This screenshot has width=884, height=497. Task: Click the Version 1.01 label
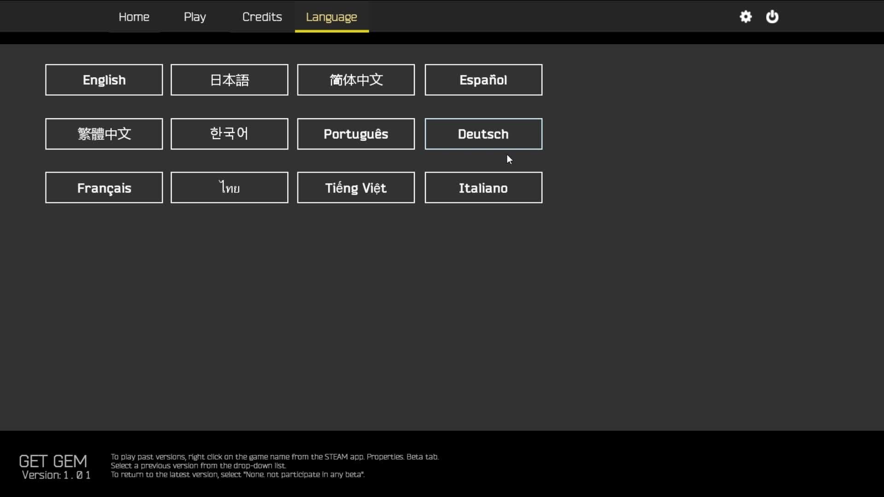[56, 475]
